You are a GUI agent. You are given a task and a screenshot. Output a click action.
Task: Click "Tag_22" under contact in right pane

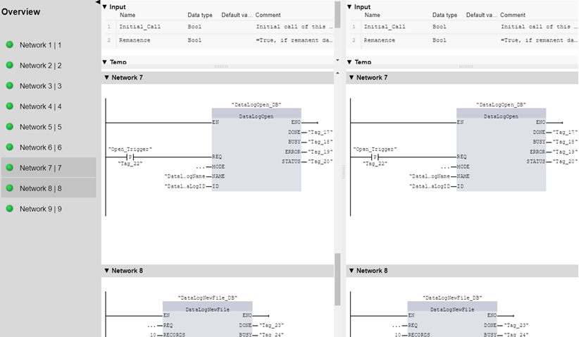tap(375, 164)
